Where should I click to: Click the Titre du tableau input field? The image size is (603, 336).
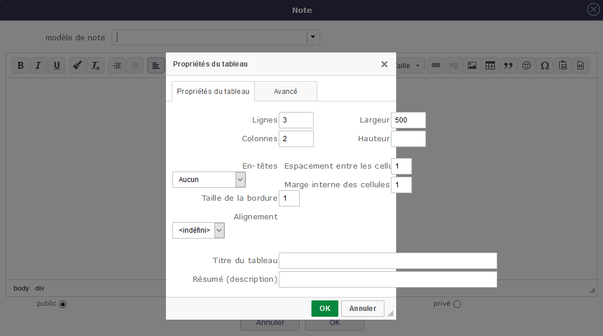click(x=387, y=261)
